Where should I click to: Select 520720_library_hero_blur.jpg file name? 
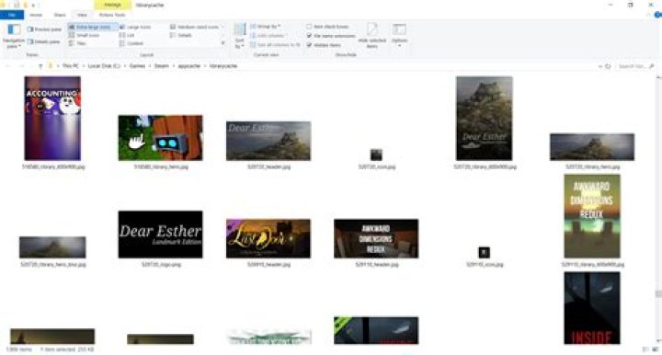click(x=53, y=265)
